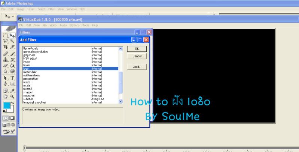
Task: Select the Blur tool
Action: [6, 71]
